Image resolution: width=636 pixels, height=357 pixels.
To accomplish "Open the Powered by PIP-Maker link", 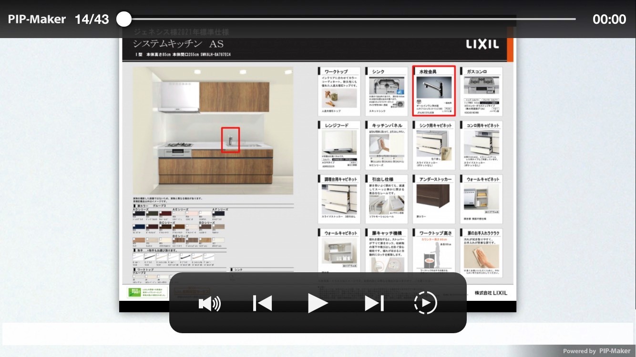I will [596, 351].
